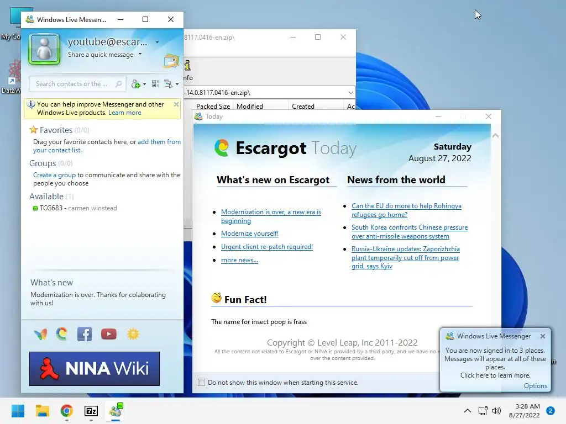The width and height of the screenshot is (566, 424).
Task: Open the Learn more link
Action: pos(124,113)
